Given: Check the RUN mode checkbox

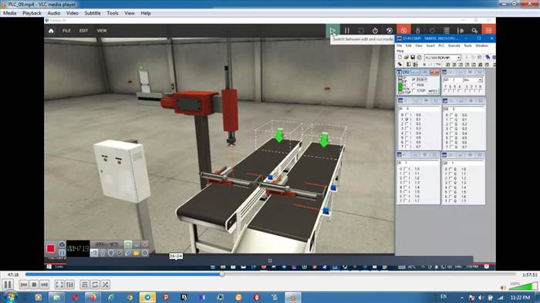Looking at the screenshot, I should click(x=413, y=85).
